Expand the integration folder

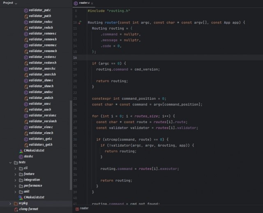tap(15, 180)
